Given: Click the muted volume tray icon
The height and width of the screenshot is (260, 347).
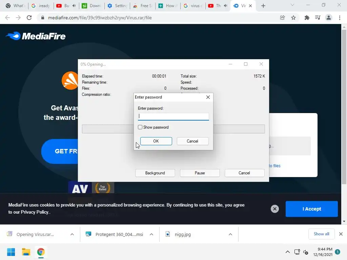Looking at the screenshot, I should pyautogui.click(x=306, y=252).
